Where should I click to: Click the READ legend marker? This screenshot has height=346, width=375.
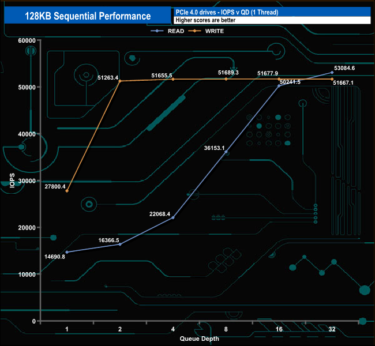tap(157, 31)
